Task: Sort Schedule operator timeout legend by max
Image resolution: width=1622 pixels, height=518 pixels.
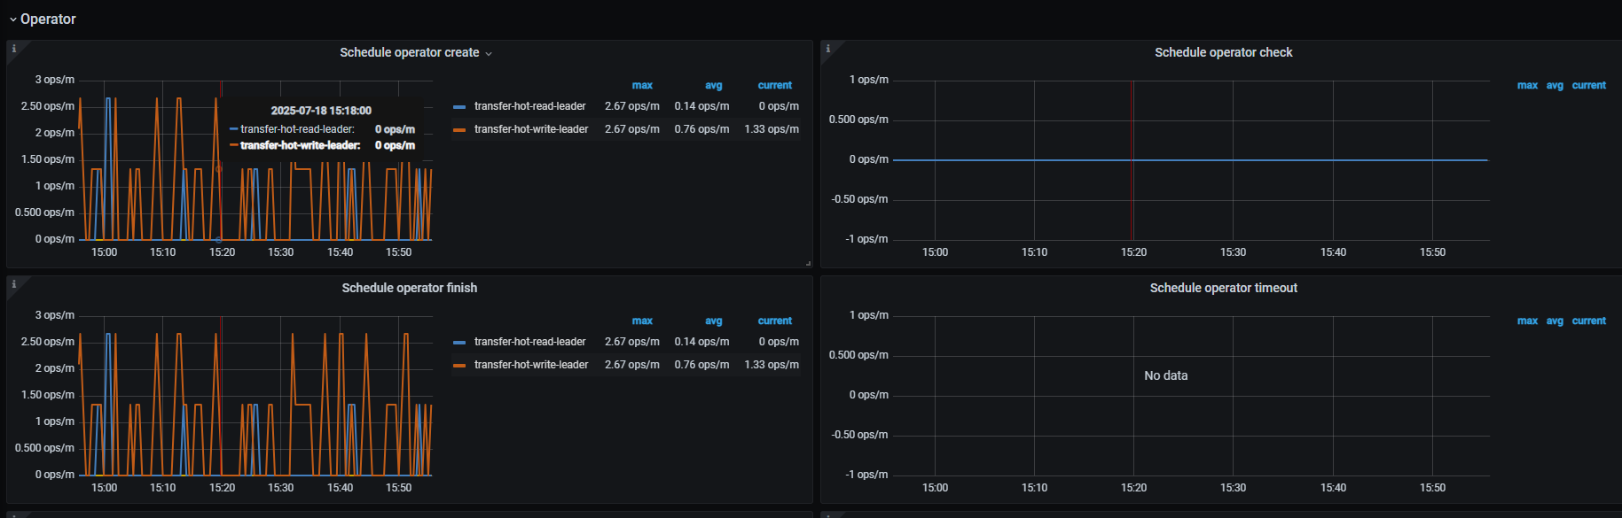Action: coord(1527,321)
